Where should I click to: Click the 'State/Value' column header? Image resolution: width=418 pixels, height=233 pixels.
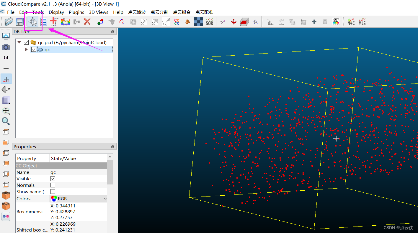click(78, 158)
